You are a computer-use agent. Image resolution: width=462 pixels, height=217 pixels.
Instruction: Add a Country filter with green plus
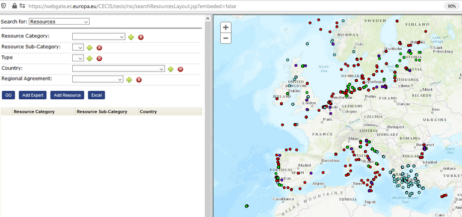pyautogui.click(x=170, y=69)
